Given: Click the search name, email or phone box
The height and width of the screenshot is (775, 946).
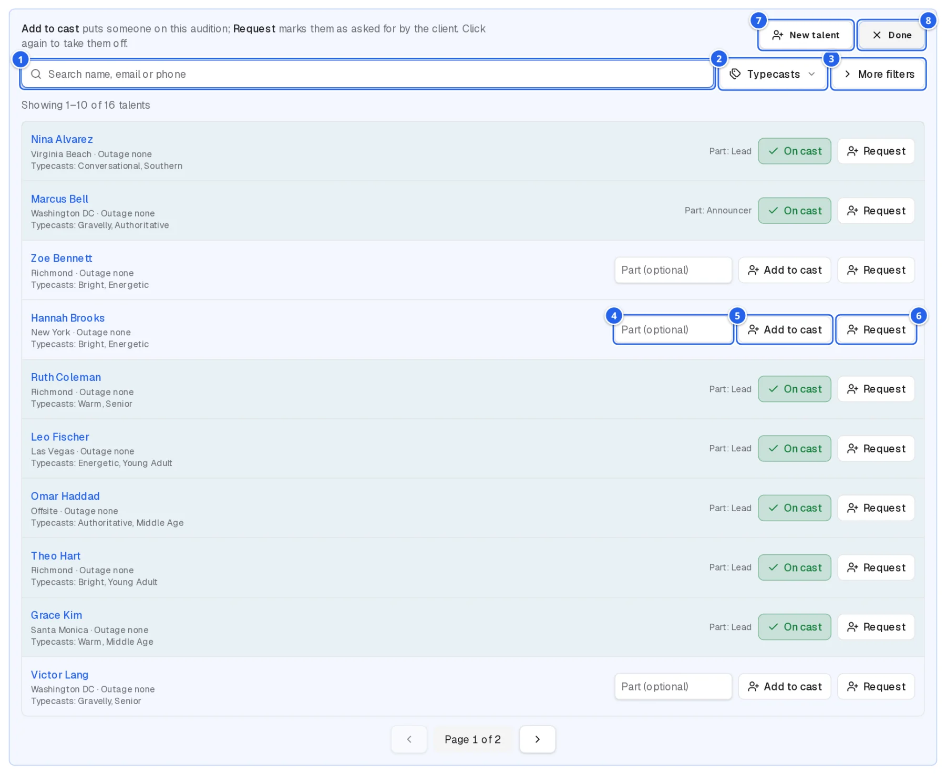Looking at the screenshot, I should [367, 74].
